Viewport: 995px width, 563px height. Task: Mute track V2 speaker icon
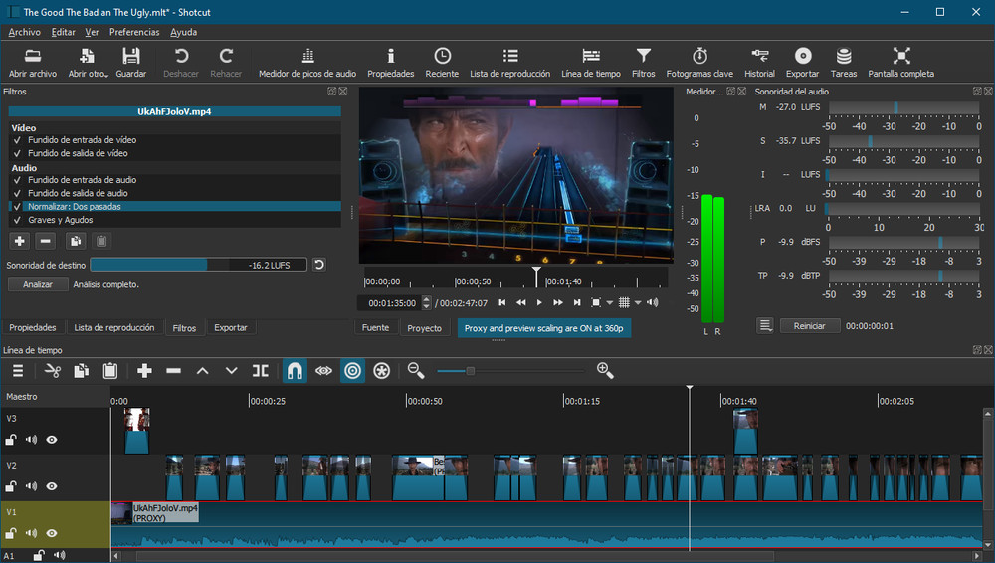[31, 486]
